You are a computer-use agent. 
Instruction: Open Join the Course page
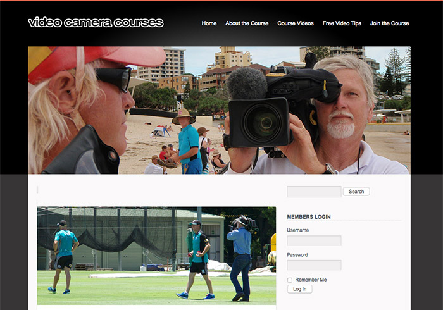(390, 23)
